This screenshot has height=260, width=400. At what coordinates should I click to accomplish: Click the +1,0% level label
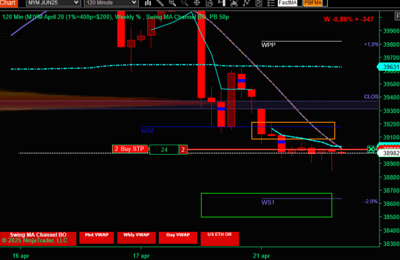[x=371, y=44]
